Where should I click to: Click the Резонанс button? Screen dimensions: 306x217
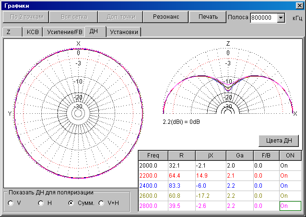pyautogui.click(x=166, y=17)
